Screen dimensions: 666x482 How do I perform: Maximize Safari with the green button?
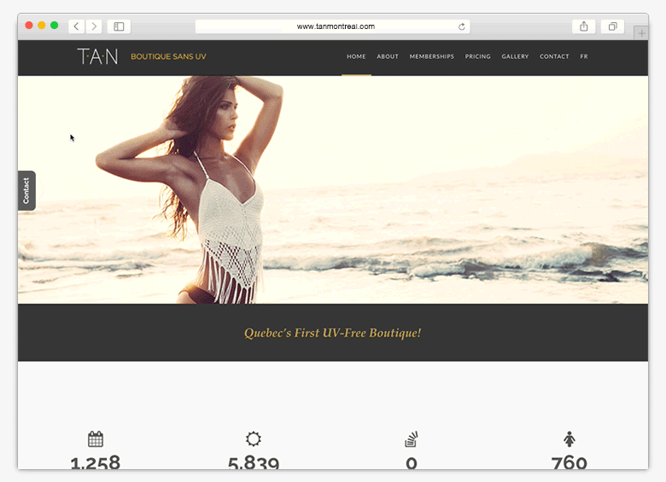(x=55, y=25)
